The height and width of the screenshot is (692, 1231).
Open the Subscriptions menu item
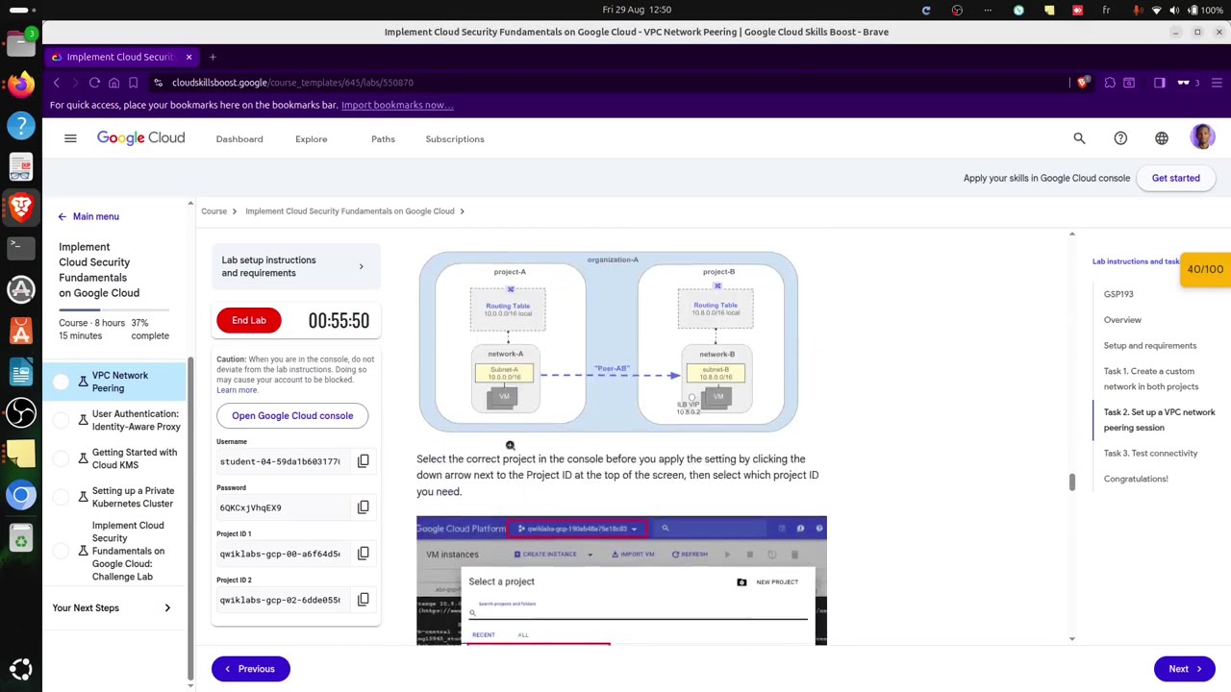click(455, 139)
